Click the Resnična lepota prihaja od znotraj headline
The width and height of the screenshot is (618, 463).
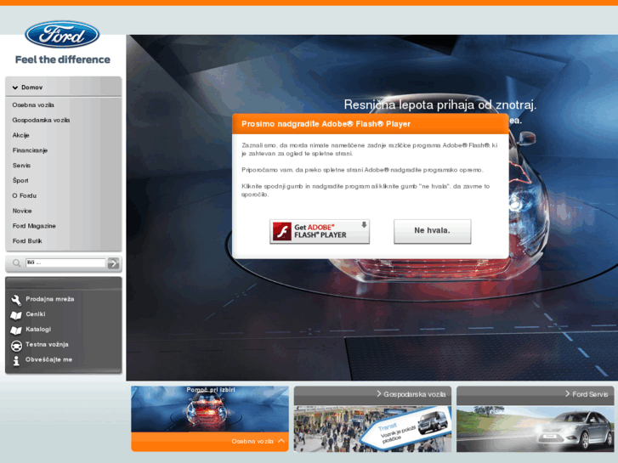coord(440,104)
